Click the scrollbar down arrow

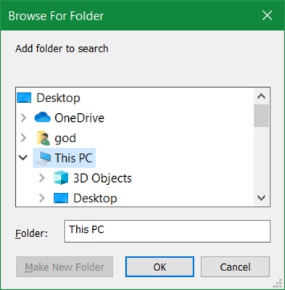(261, 198)
